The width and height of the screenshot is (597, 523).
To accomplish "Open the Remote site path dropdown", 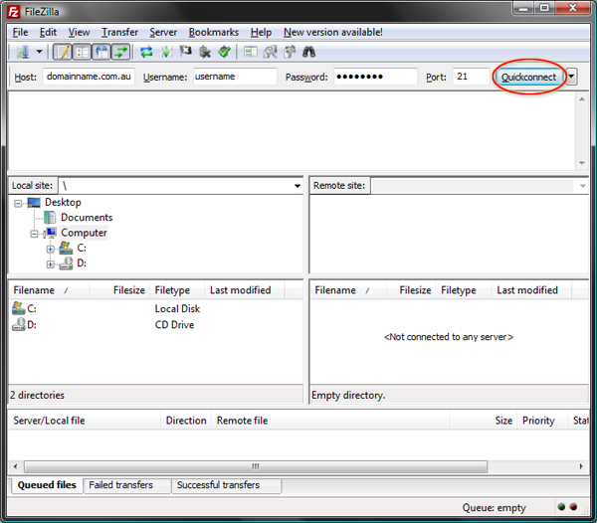I will [x=582, y=186].
